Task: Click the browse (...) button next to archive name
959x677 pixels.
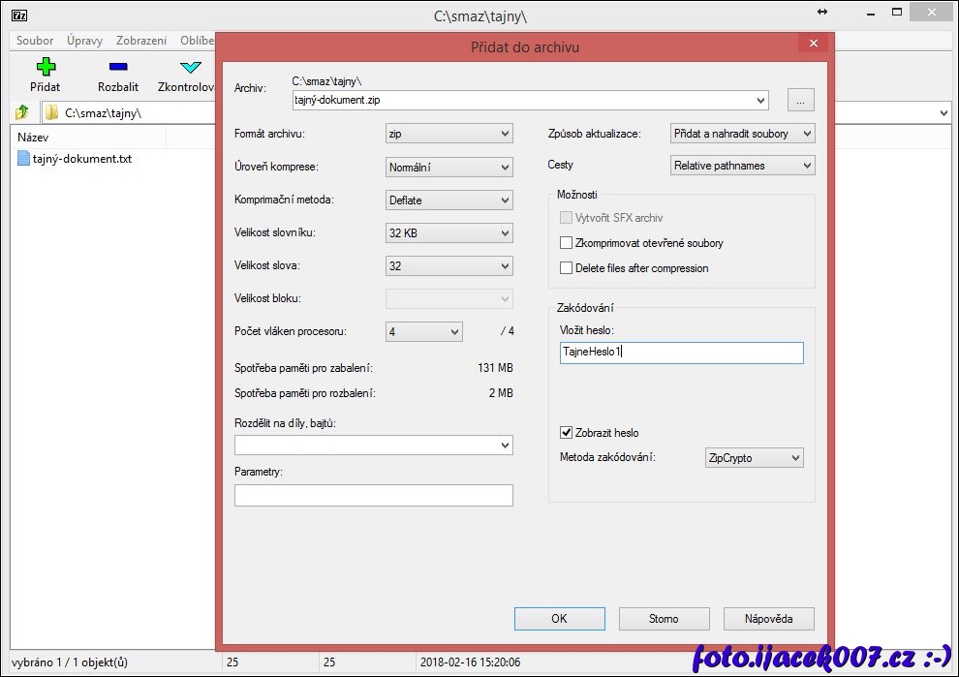Action: (800, 100)
